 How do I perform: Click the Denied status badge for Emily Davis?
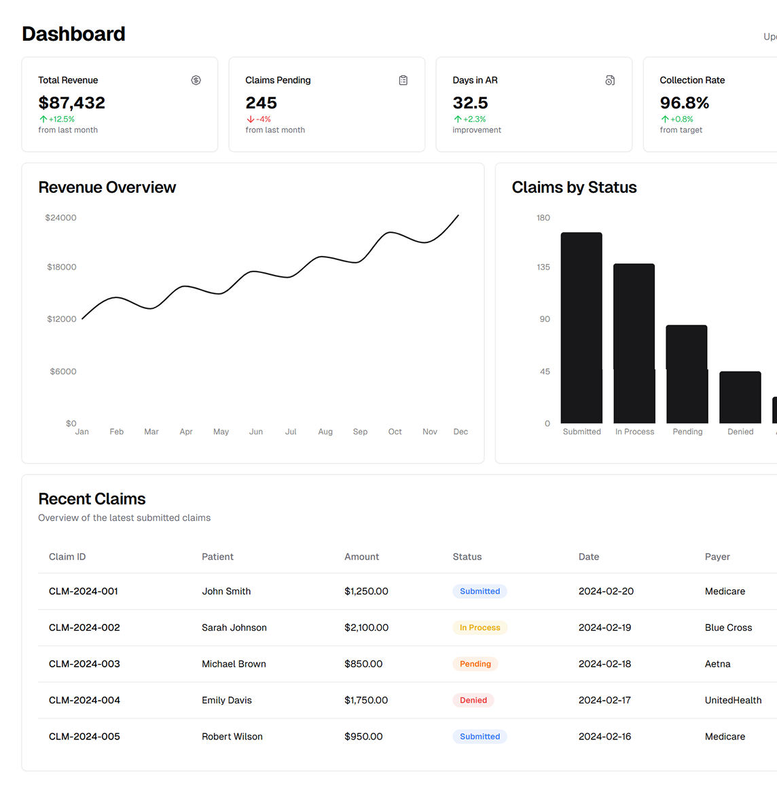pyautogui.click(x=473, y=701)
